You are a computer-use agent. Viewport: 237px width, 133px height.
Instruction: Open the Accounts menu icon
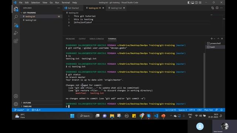click(x=16, y=96)
